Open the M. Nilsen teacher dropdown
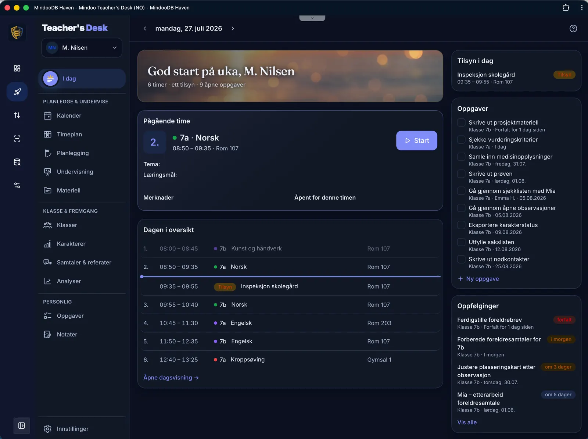Viewport: 588px width, 439px height. [82, 48]
